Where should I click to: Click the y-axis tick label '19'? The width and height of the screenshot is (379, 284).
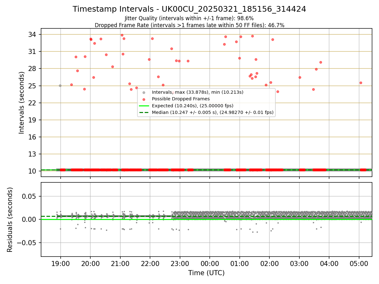pos(32,120)
